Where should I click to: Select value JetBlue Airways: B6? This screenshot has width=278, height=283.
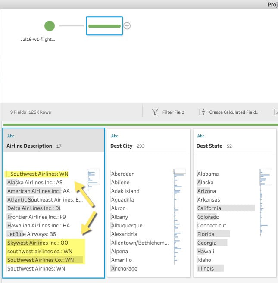31,234
